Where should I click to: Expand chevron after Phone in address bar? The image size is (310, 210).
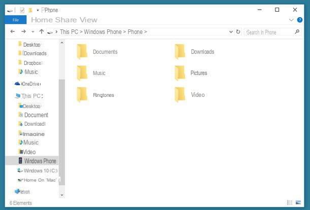(x=145, y=32)
